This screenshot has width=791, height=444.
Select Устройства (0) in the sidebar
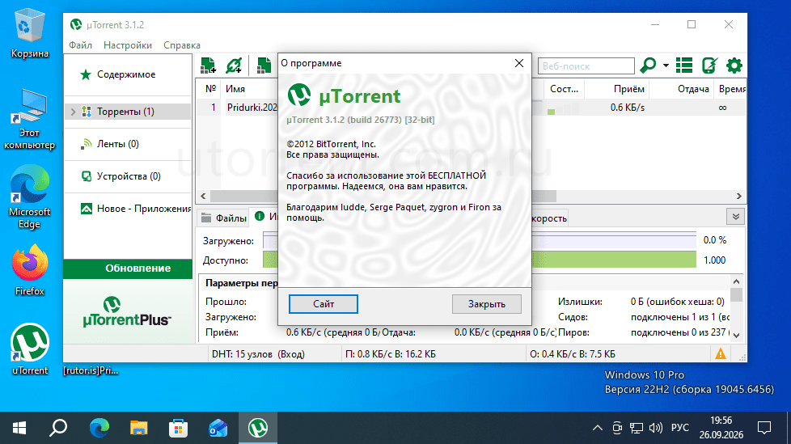click(128, 176)
